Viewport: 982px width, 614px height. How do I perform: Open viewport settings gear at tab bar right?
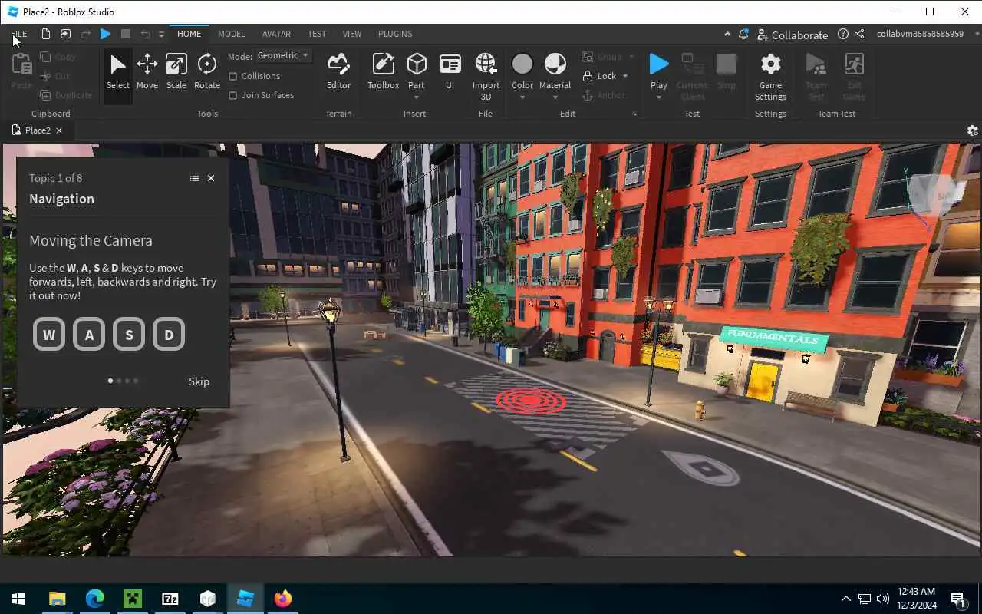click(x=973, y=130)
